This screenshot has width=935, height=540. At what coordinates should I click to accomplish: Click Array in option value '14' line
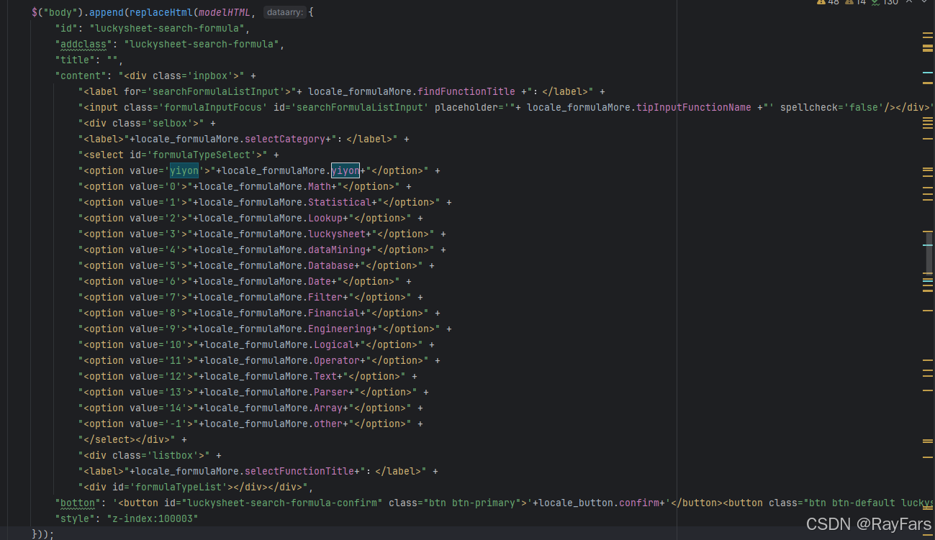[328, 408]
